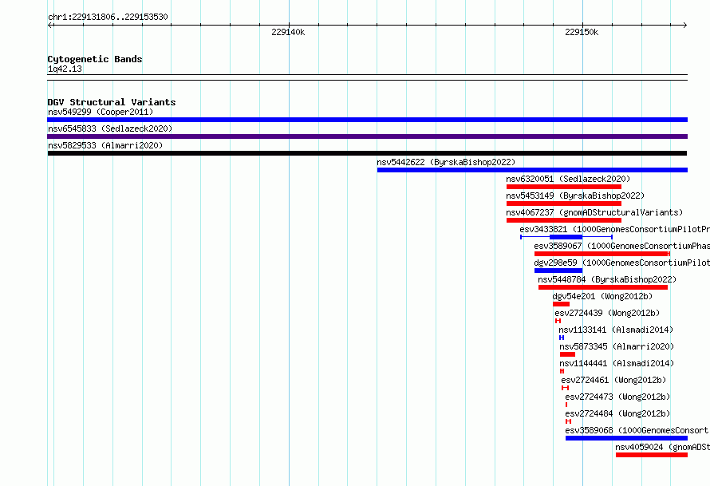
Task: Open the dgv298e59 variant label
Action: click(621, 263)
